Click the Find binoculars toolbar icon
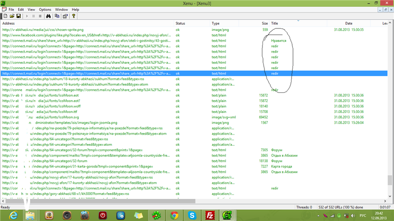 click(49, 16)
